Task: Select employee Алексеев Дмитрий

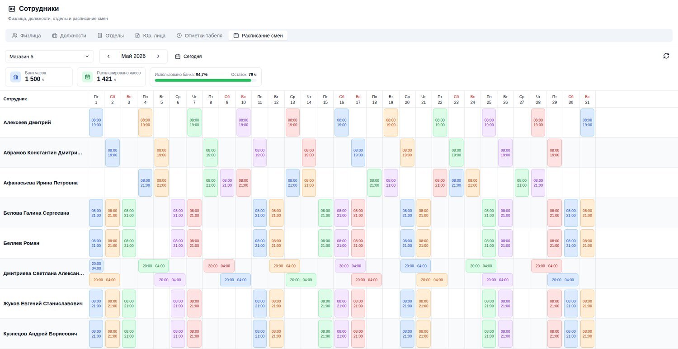Action: [x=27, y=123]
